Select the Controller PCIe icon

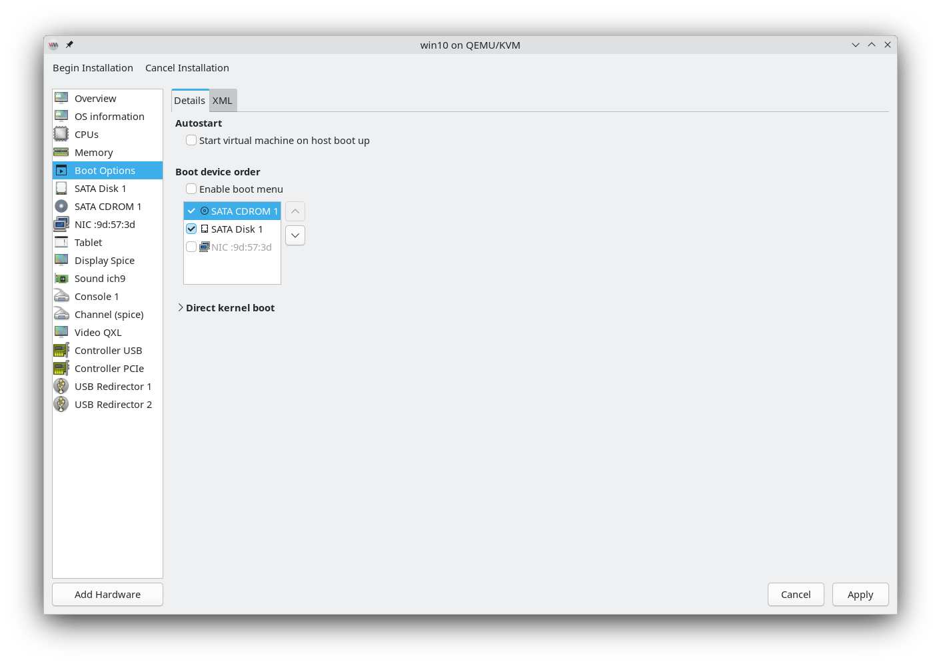pos(61,368)
